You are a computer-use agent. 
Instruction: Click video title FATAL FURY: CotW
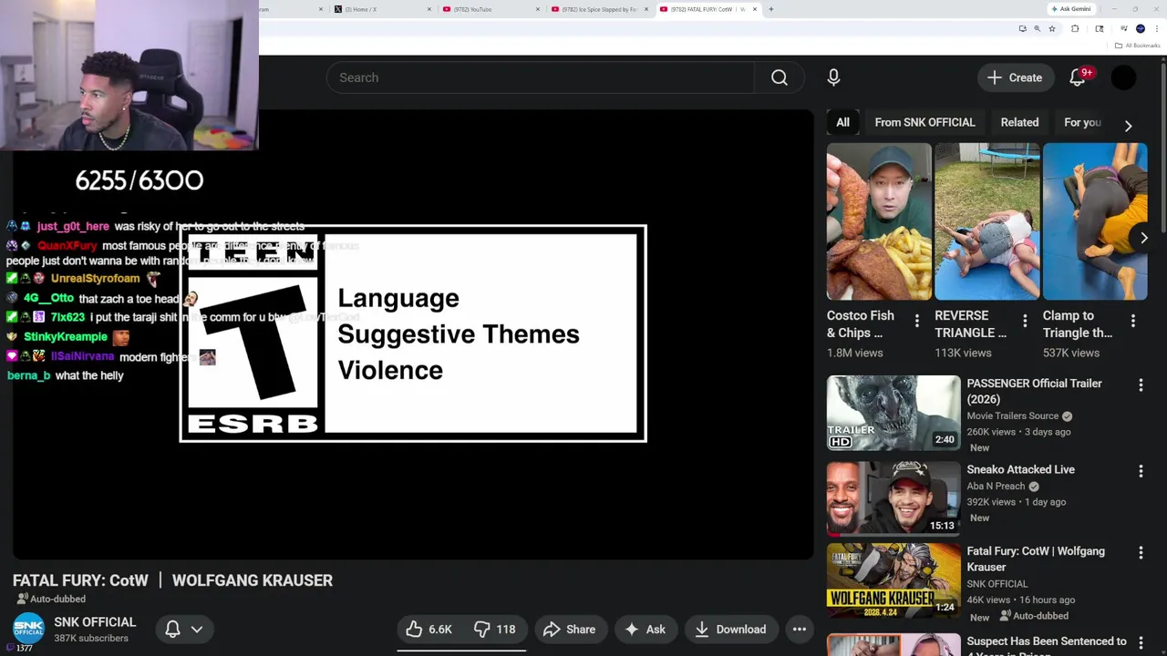point(172,580)
